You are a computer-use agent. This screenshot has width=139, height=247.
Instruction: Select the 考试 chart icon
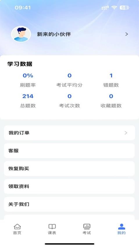point(87,227)
